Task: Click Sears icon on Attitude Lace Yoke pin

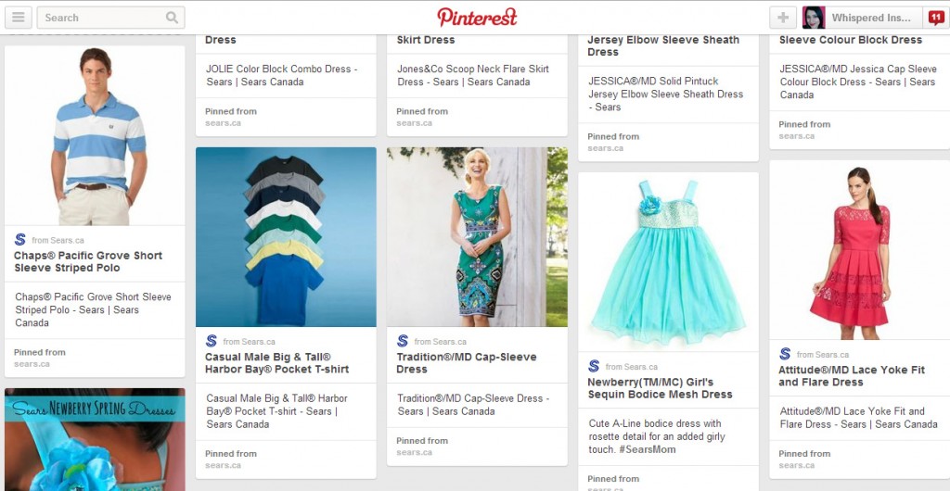Action: [785, 354]
